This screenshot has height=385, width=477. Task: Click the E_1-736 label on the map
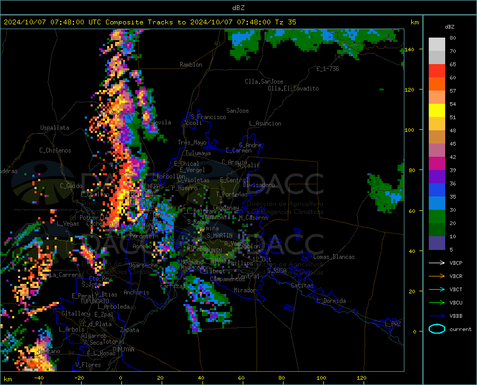pyautogui.click(x=328, y=69)
